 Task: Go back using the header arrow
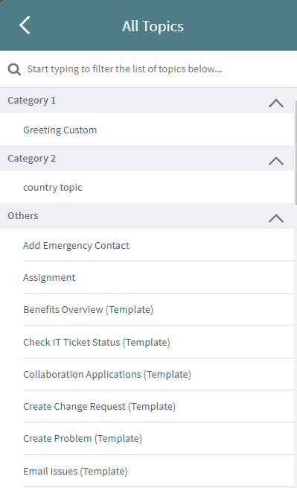25,25
